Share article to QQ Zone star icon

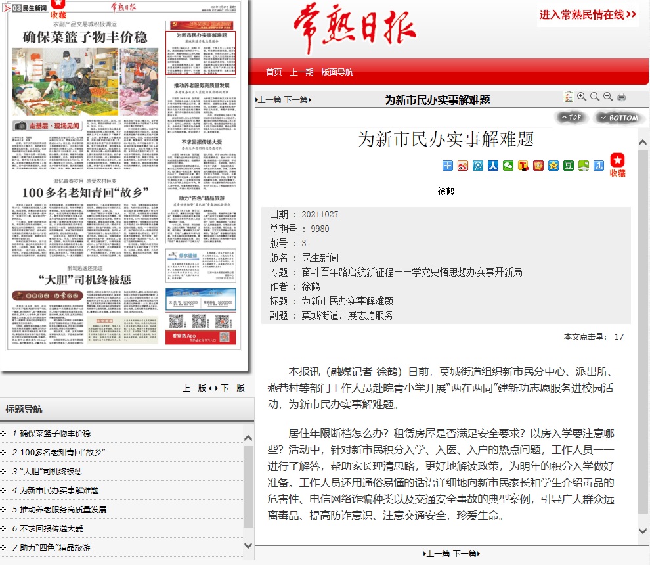coord(553,166)
